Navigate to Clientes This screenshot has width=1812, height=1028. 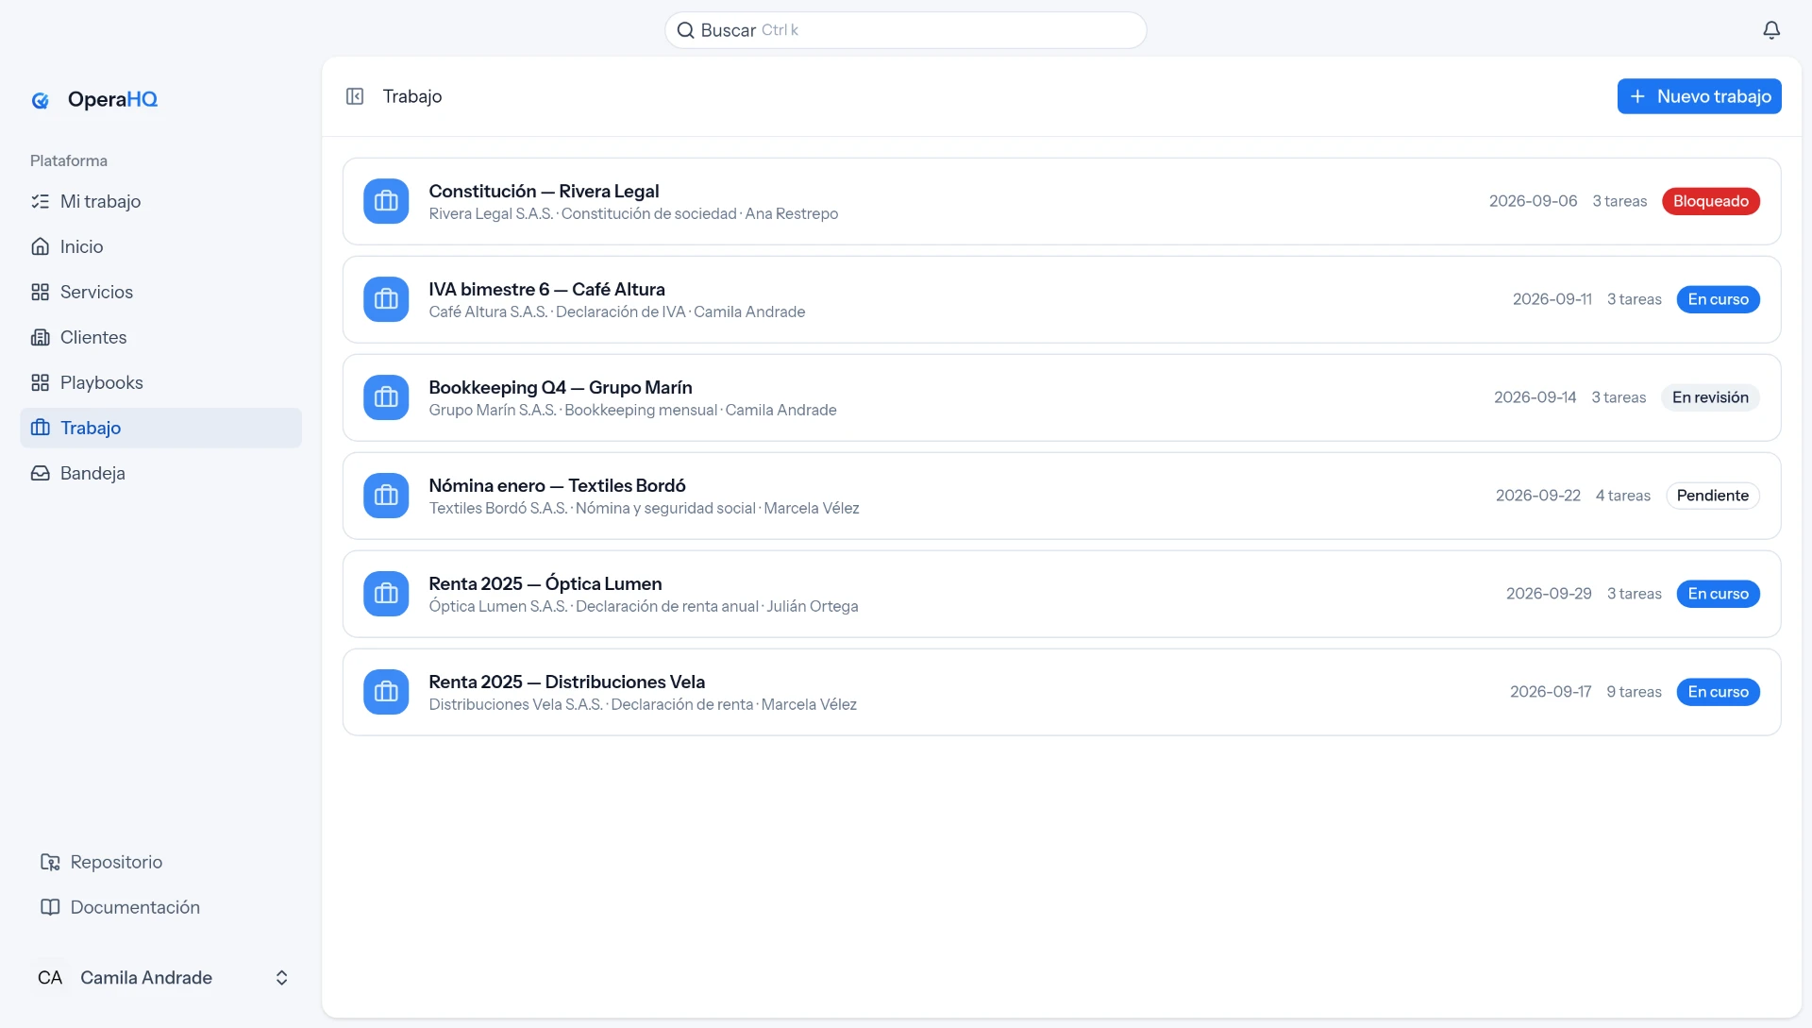tap(160, 337)
